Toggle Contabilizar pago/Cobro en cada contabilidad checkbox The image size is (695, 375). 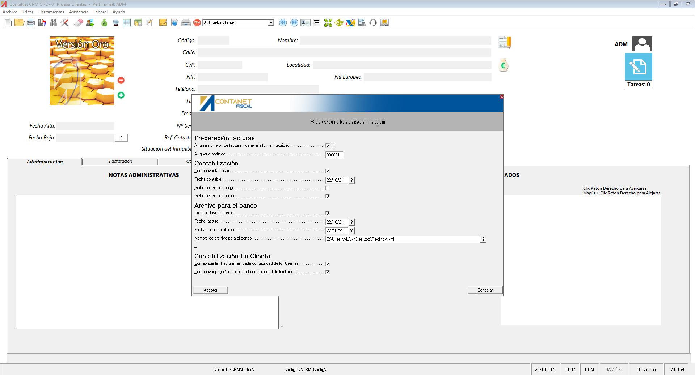coord(328,272)
